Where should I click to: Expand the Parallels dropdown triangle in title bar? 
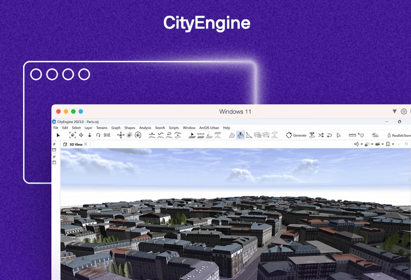point(395,111)
